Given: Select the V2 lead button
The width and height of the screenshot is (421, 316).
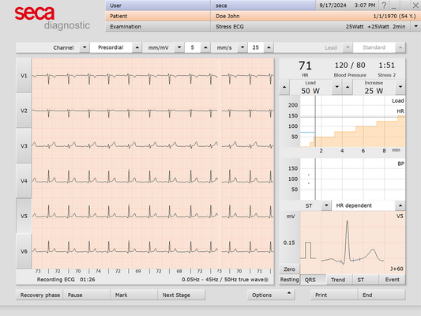Looking at the screenshot, I should pos(24,111).
